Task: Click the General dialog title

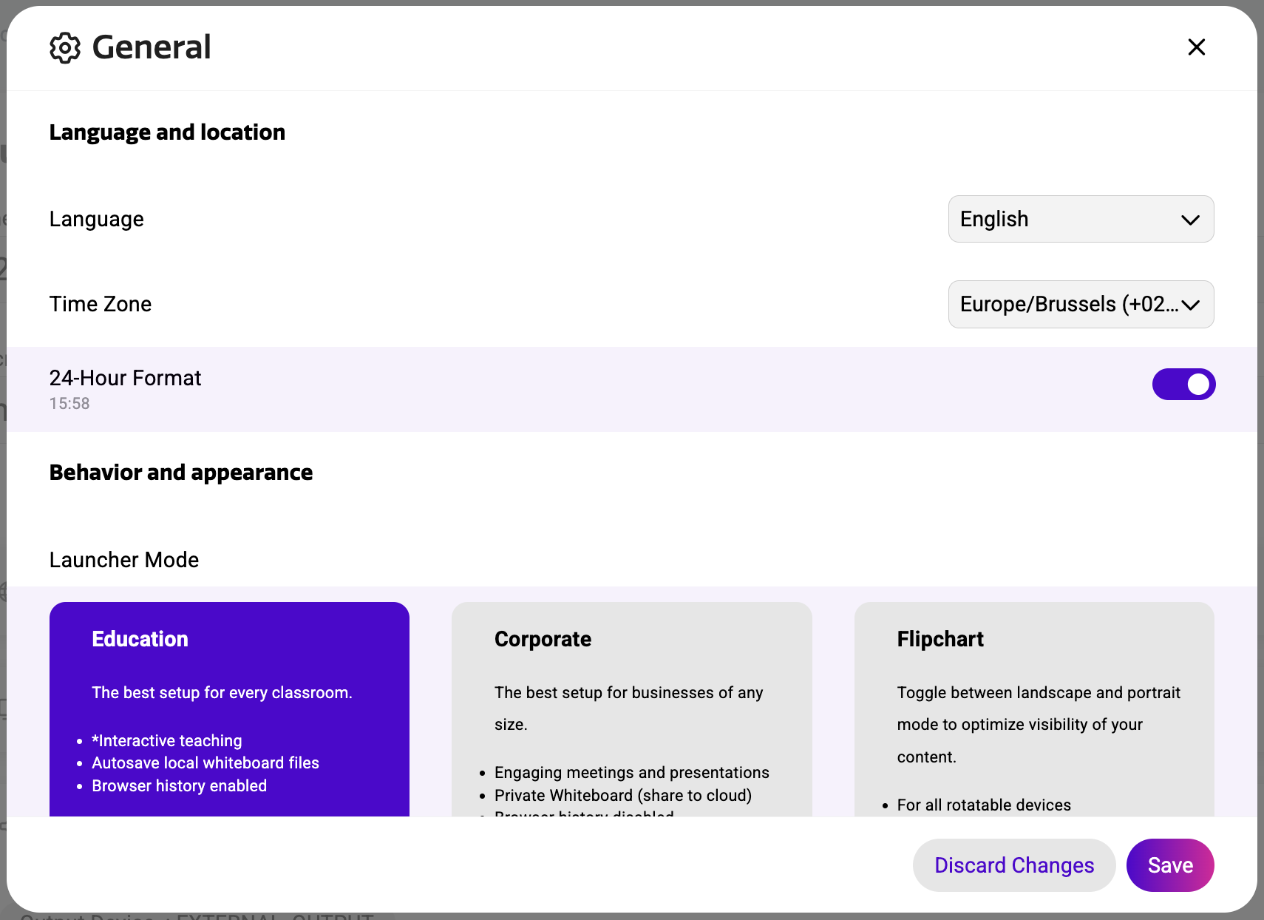Action: (151, 47)
